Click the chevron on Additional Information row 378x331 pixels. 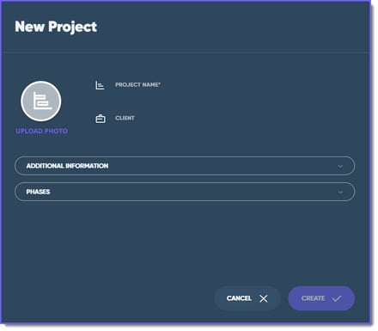pyautogui.click(x=340, y=166)
